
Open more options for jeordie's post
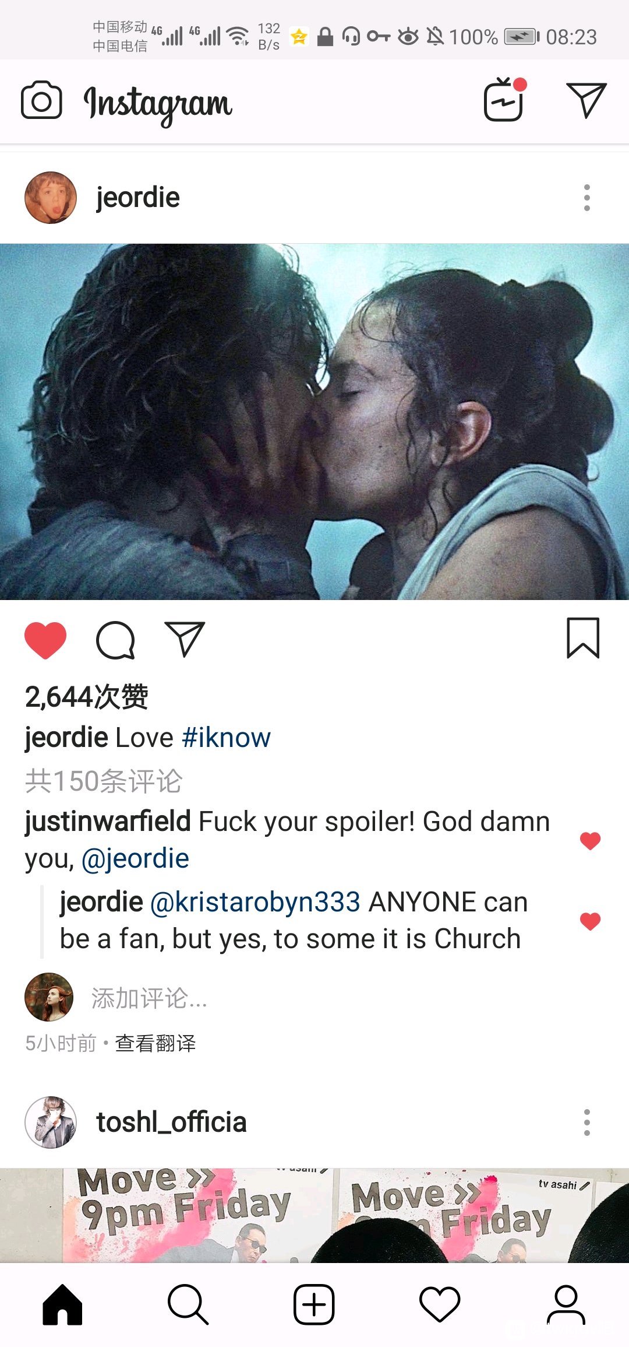coord(586,198)
